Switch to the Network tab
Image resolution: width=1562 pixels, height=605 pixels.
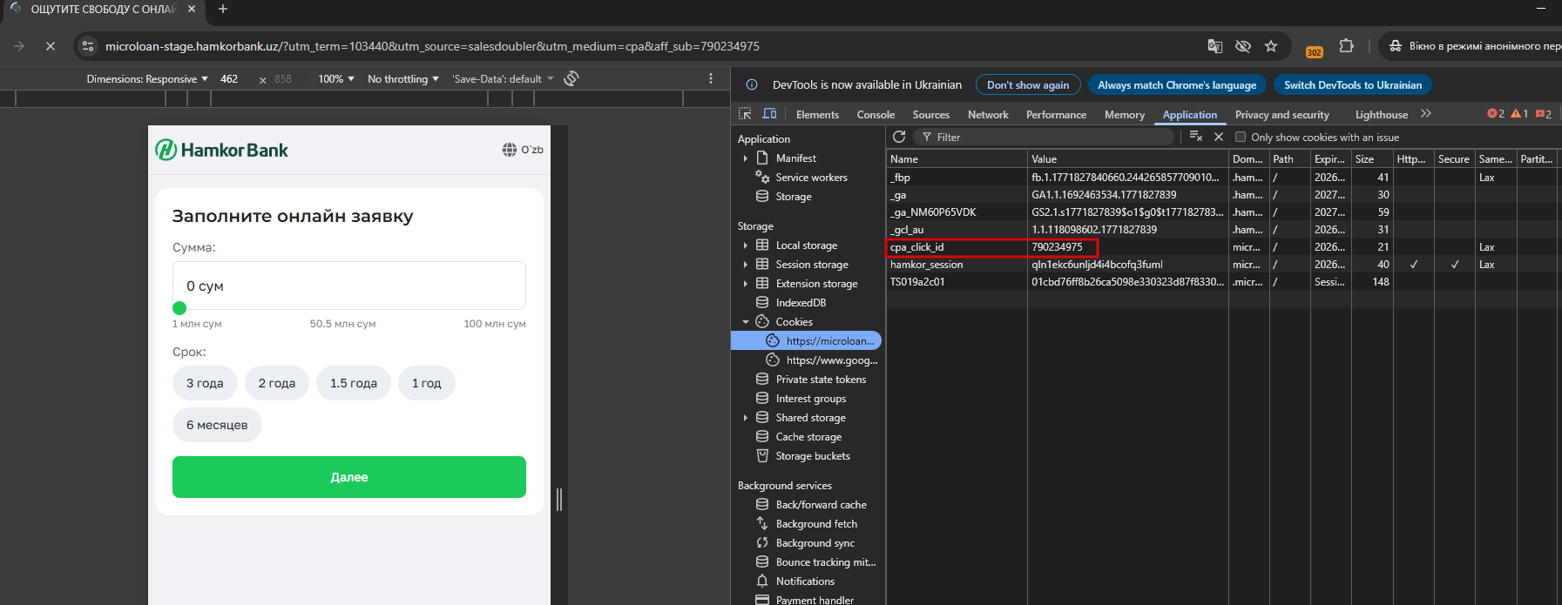987,114
